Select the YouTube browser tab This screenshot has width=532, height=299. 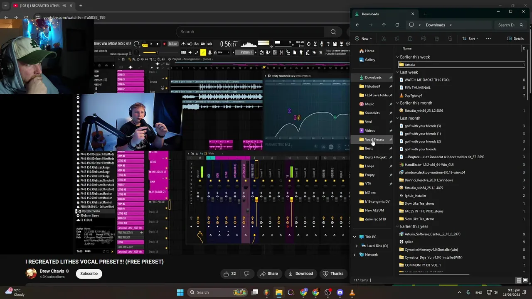click(x=43, y=6)
